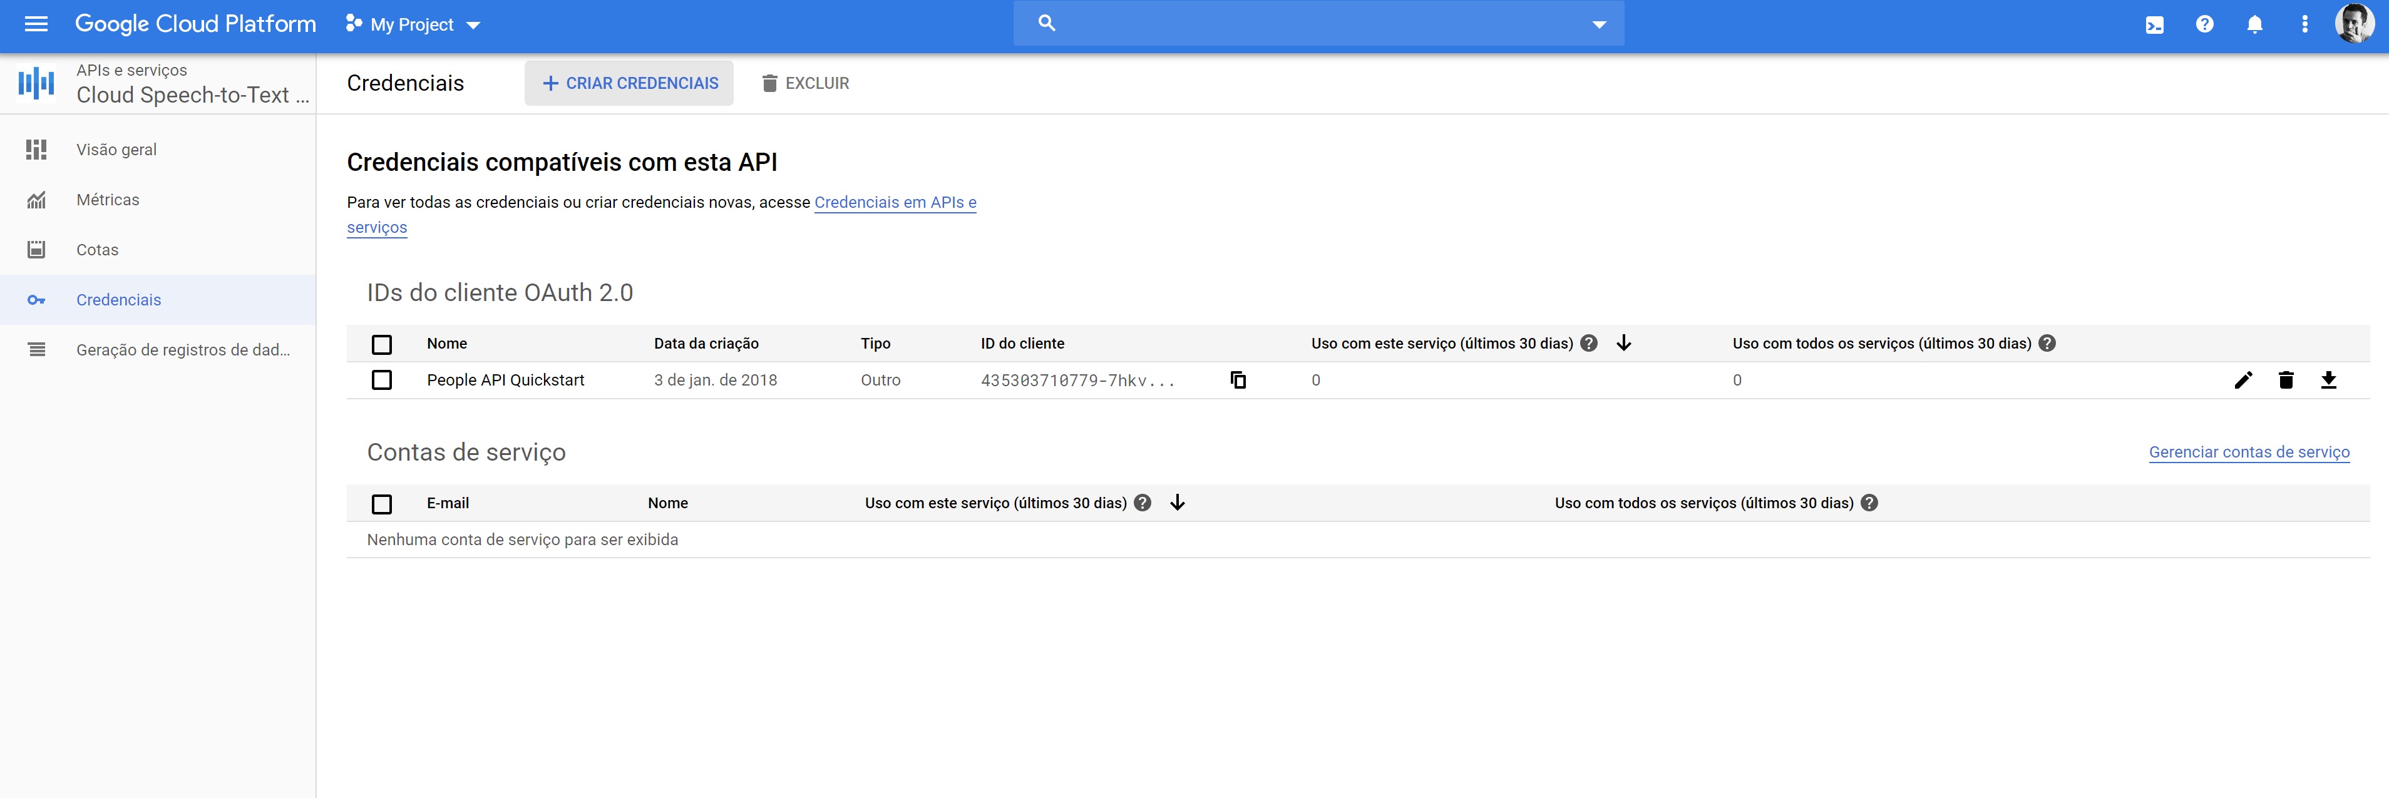Screen dimensions: 2389x798
Task: Copy the client ID to clipboard
Action: (x=1238, y=380)
